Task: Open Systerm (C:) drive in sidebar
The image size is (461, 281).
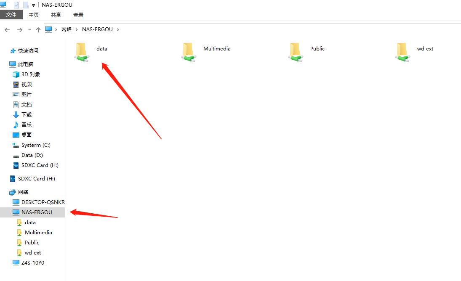Action: coord(36,145)
